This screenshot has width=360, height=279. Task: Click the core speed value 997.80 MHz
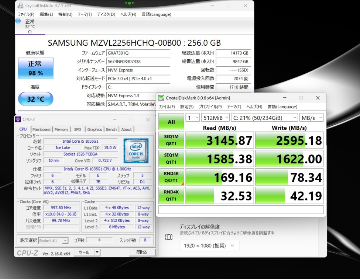(x=61, y=208)
